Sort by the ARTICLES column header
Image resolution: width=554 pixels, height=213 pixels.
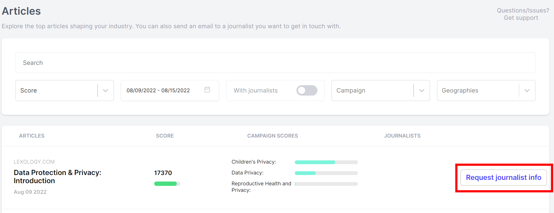coord(32,136)
